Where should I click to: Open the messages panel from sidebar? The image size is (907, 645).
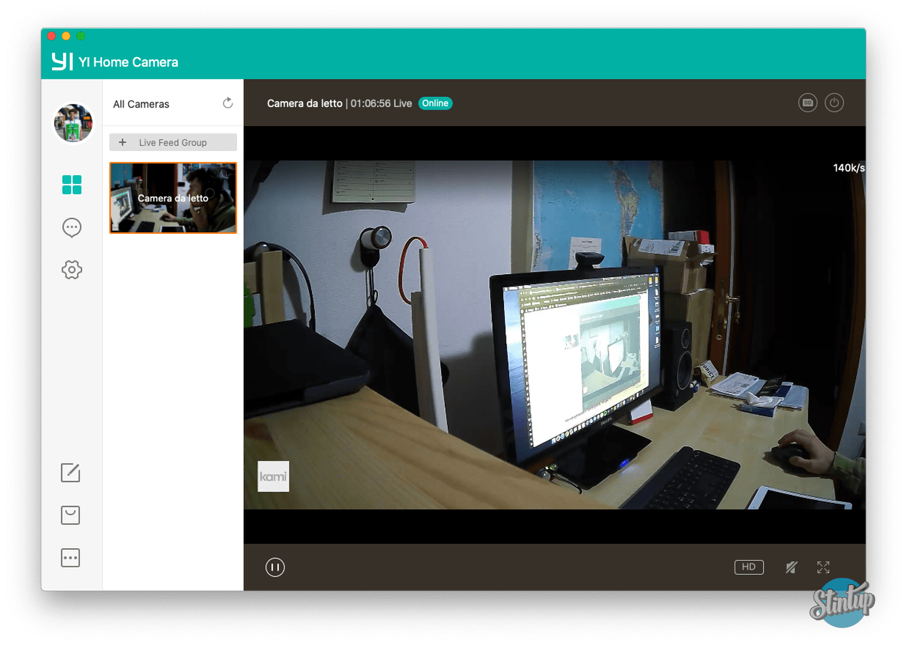(72, 227)
